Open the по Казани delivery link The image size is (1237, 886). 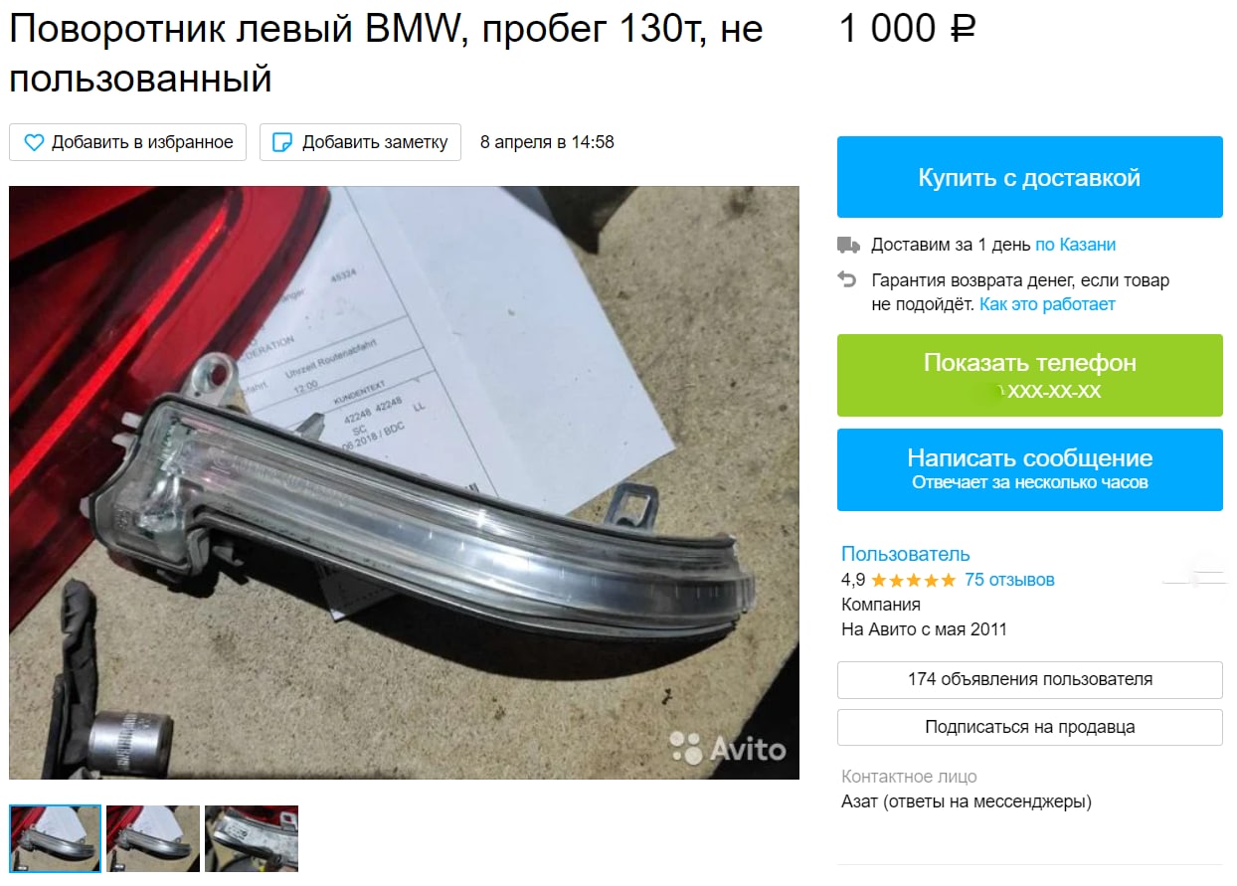point(1075,245)
